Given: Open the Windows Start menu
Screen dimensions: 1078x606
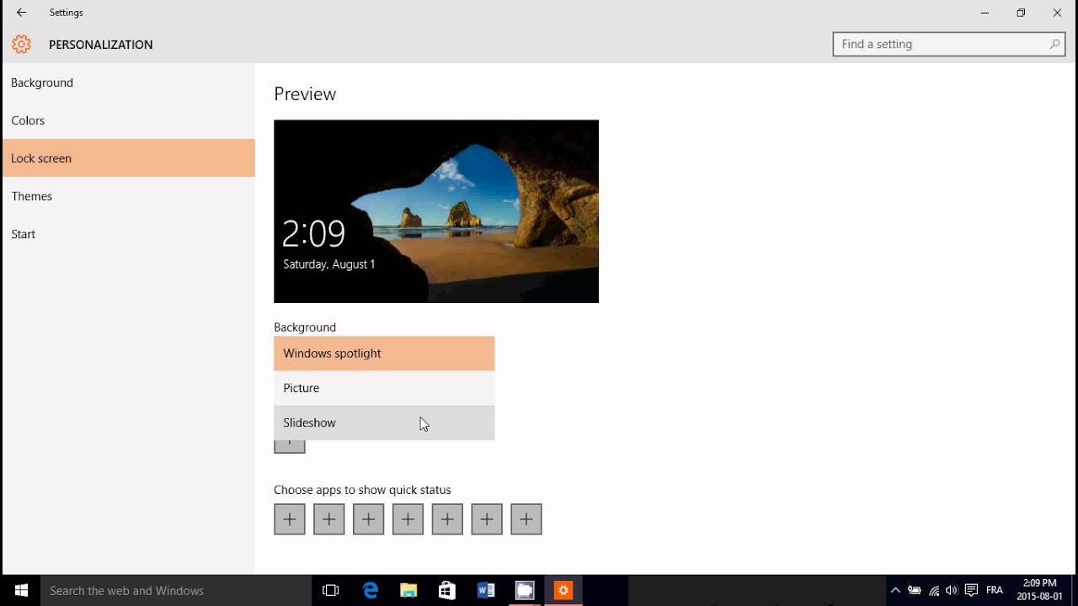Looking at the screenshot, I should (x=21, y=591).
